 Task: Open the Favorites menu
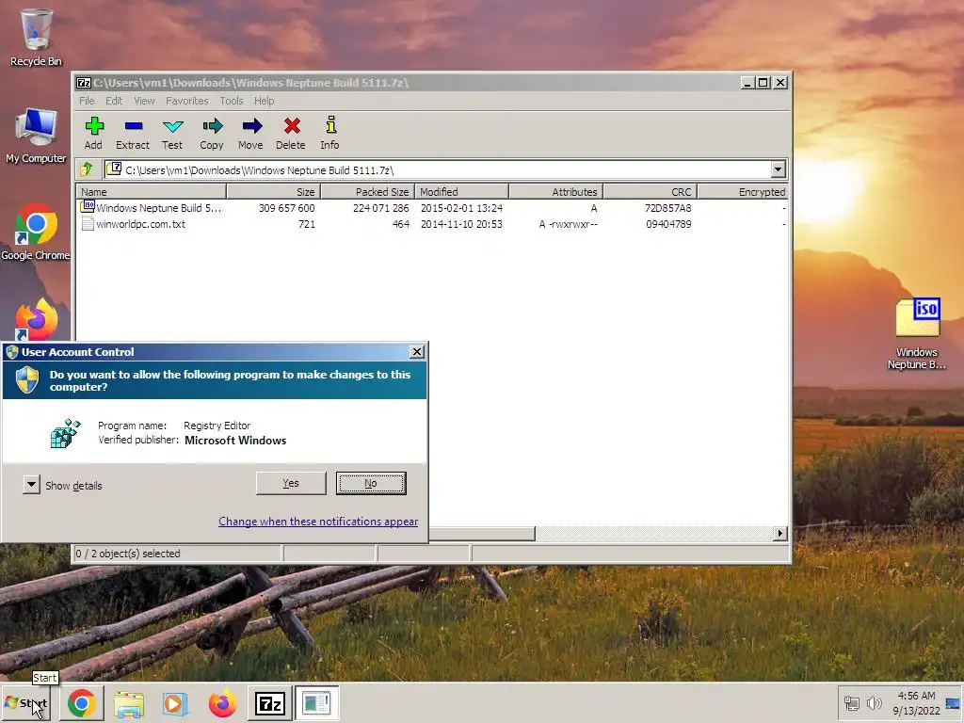point(187,101)
